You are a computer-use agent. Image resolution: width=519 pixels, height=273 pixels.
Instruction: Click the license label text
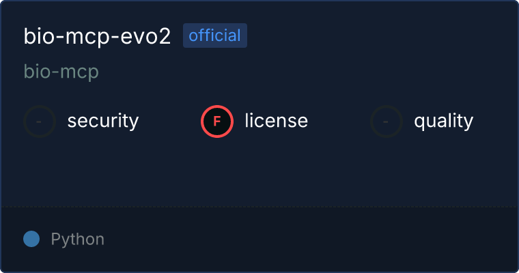277,120
